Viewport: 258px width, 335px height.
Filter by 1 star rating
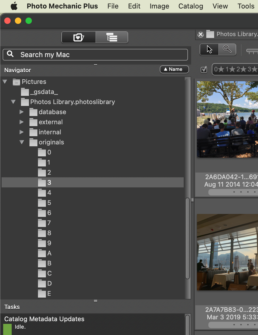(230, 69)
